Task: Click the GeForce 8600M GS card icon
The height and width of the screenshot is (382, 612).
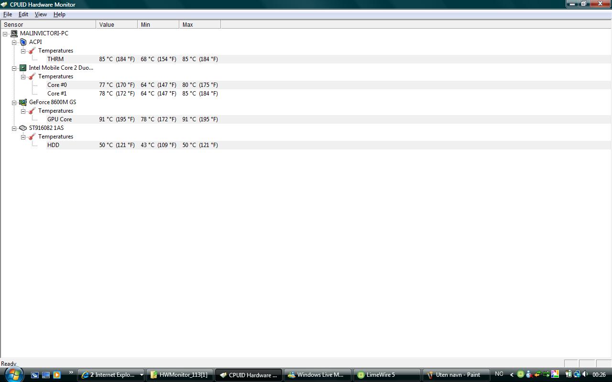Action: click(23, 102)
